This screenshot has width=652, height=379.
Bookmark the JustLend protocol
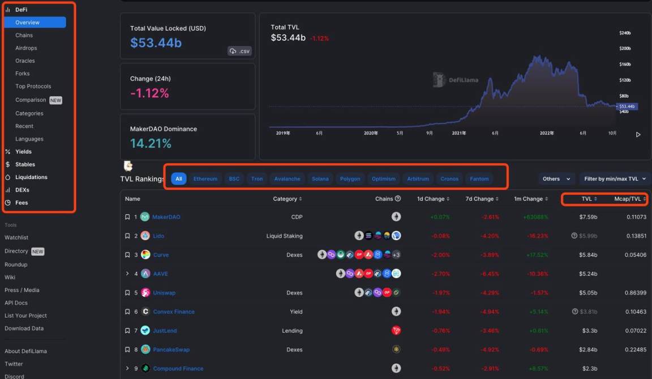pyautogui.click(x=127, y=331)
